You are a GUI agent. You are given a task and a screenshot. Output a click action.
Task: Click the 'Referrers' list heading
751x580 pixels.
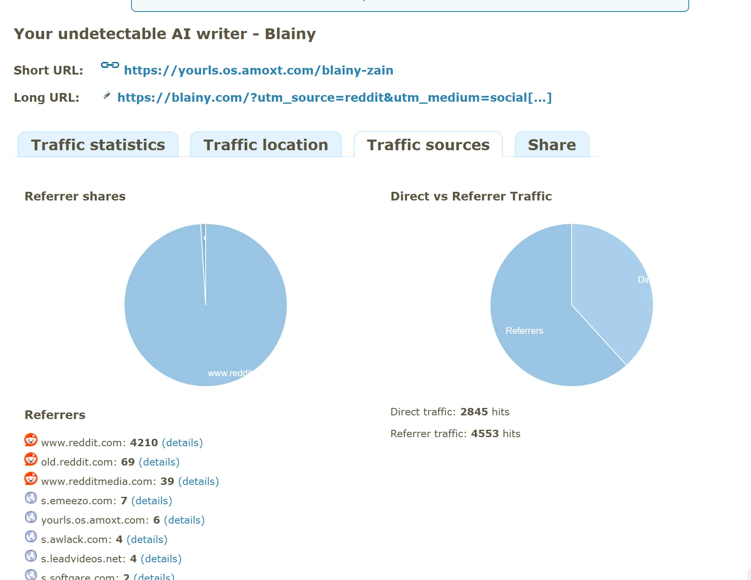coord(55,415)
